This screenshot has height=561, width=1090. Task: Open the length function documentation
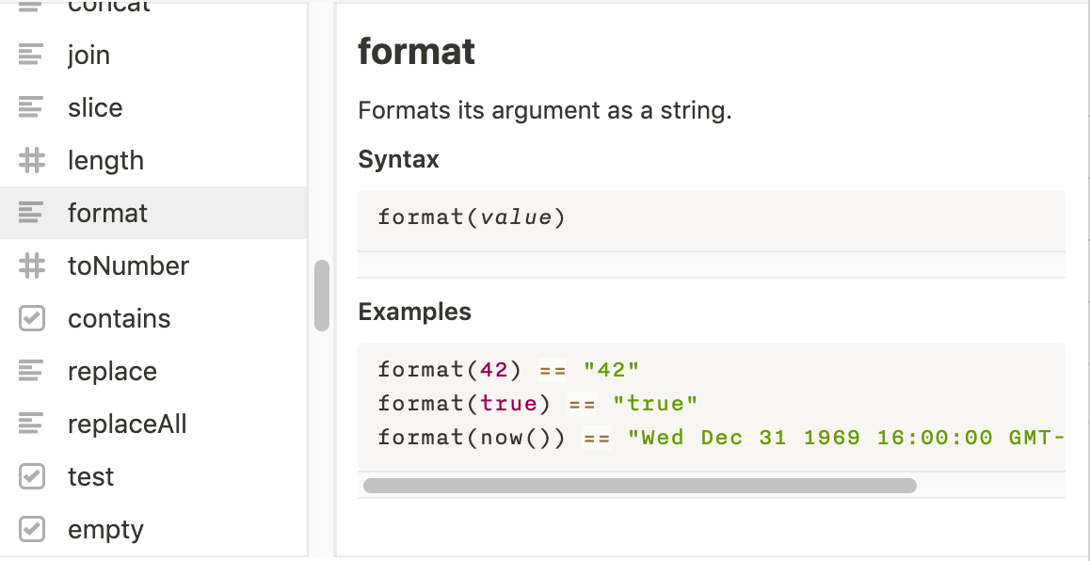[x=105, y=160]
